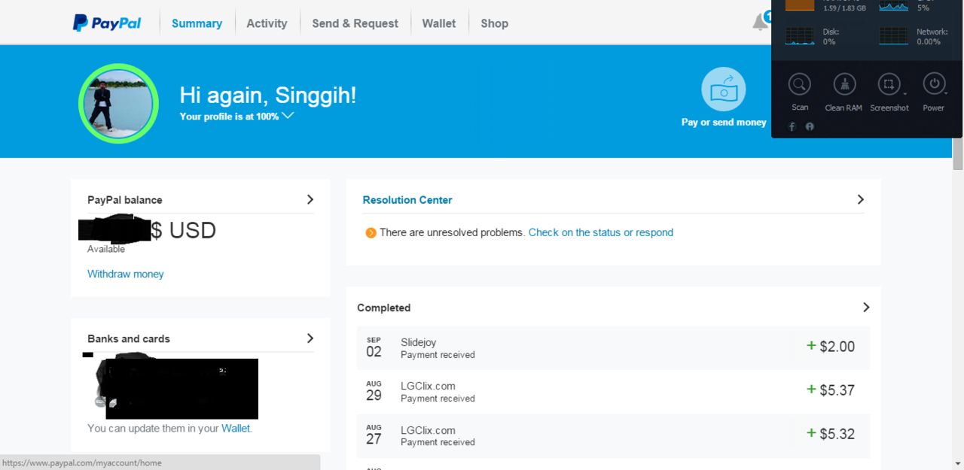Click the Screenshot capture icon in widget
Screen dimensions: 964x470
[888, 83]
